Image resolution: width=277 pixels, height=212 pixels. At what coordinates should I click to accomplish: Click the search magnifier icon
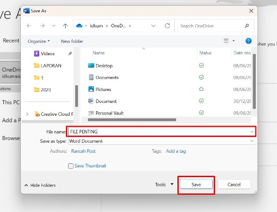(x=247, y=26)
